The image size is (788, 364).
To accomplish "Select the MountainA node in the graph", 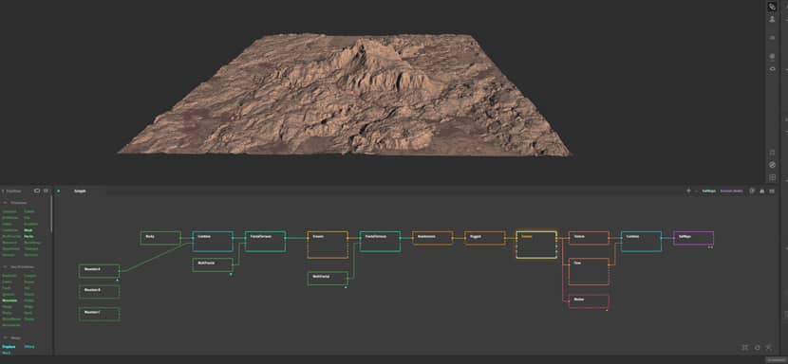I will pyautogui.click(x=99, y=270).
